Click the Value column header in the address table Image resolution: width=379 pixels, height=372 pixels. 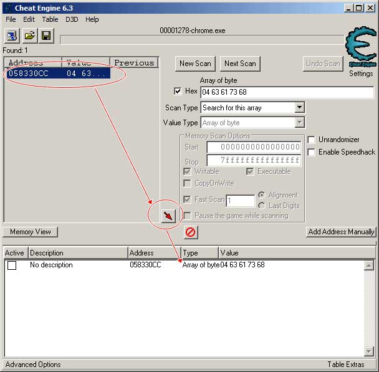[x=297, y=253]
